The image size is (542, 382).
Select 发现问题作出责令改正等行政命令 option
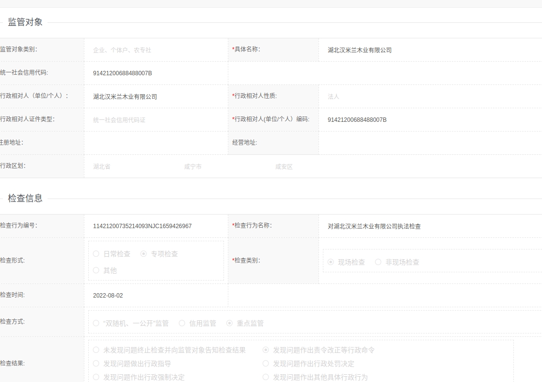(x=266, y=350)
